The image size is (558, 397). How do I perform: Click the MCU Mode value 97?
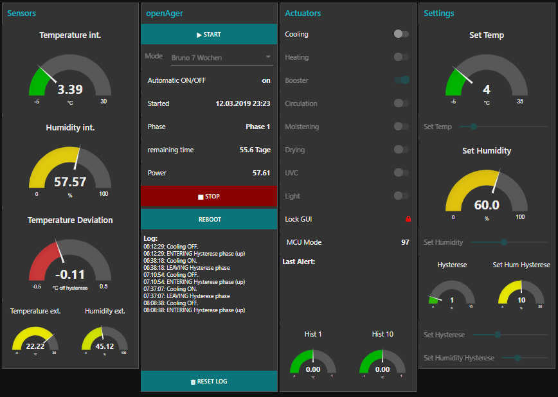406,242
